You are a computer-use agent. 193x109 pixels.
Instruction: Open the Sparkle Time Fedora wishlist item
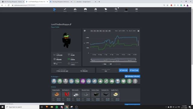pos(115,95)
